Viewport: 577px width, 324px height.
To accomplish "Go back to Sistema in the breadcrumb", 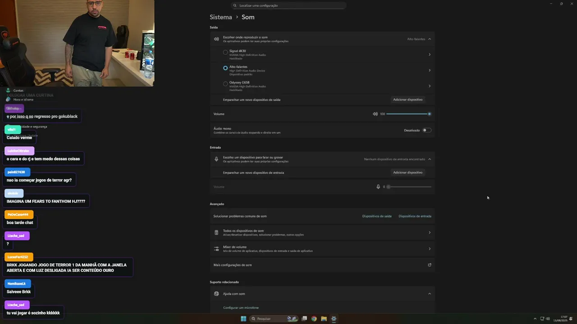I will [221, 17].
